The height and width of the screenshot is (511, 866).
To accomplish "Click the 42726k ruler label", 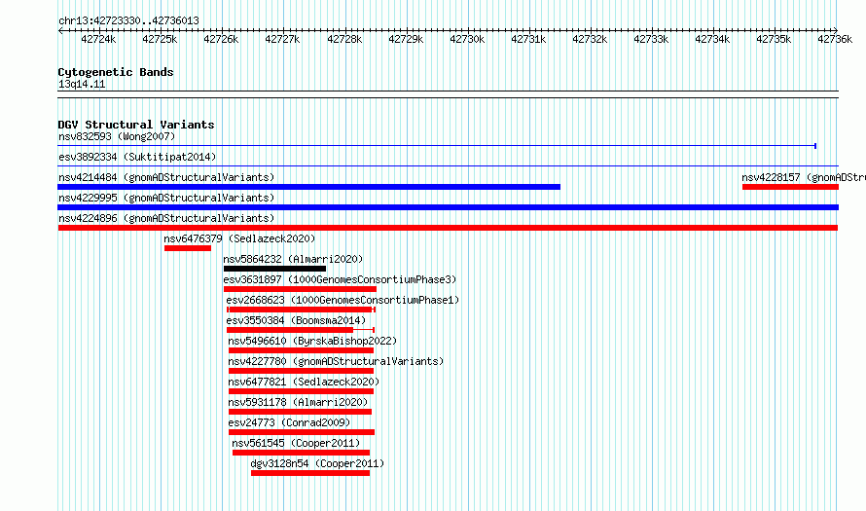I will coord(221,39).
